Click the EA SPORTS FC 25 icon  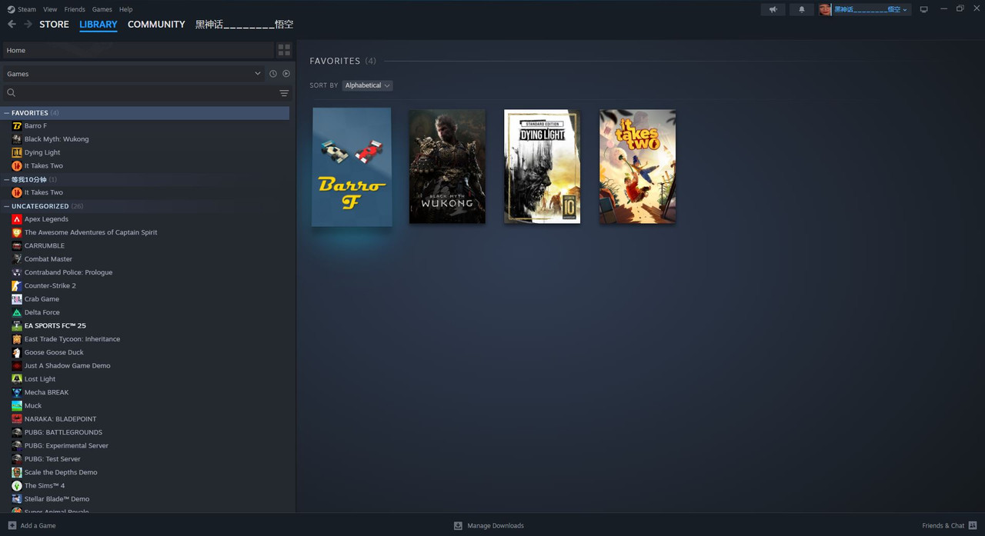pyautogui.click(x=17, y=325)
